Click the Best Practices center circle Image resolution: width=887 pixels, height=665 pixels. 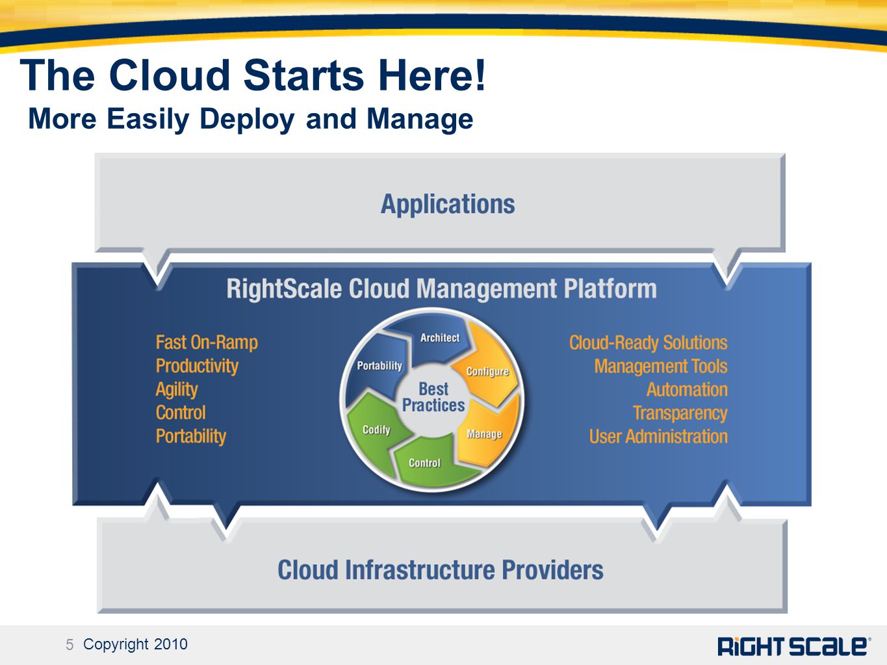[433, 397]
